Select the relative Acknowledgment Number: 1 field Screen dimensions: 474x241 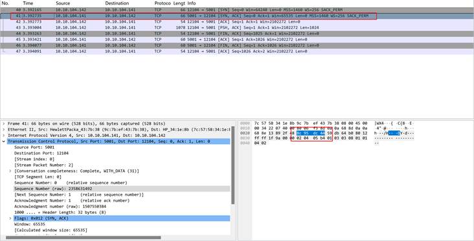coord(72,200)
